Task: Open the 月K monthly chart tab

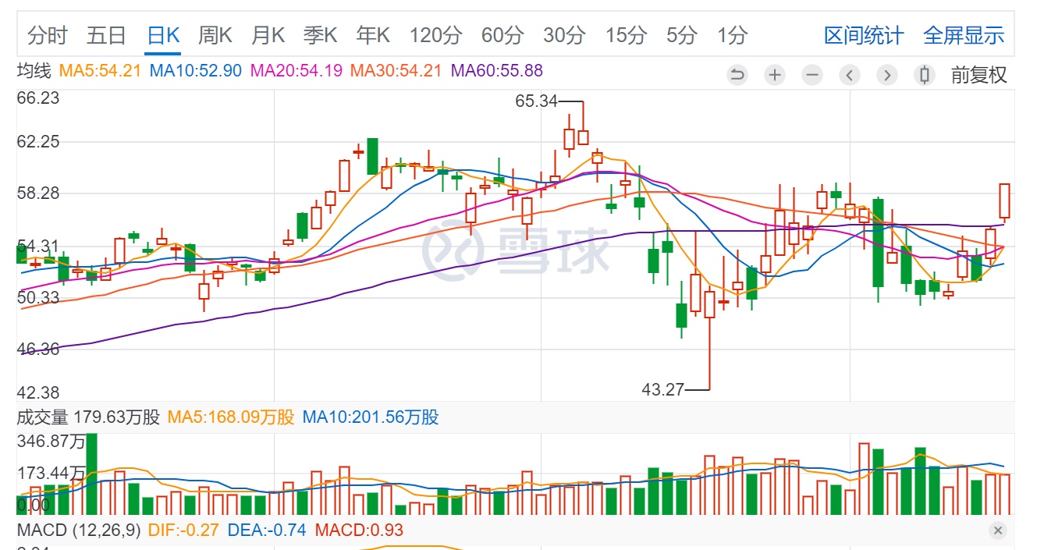Action: 268,35
